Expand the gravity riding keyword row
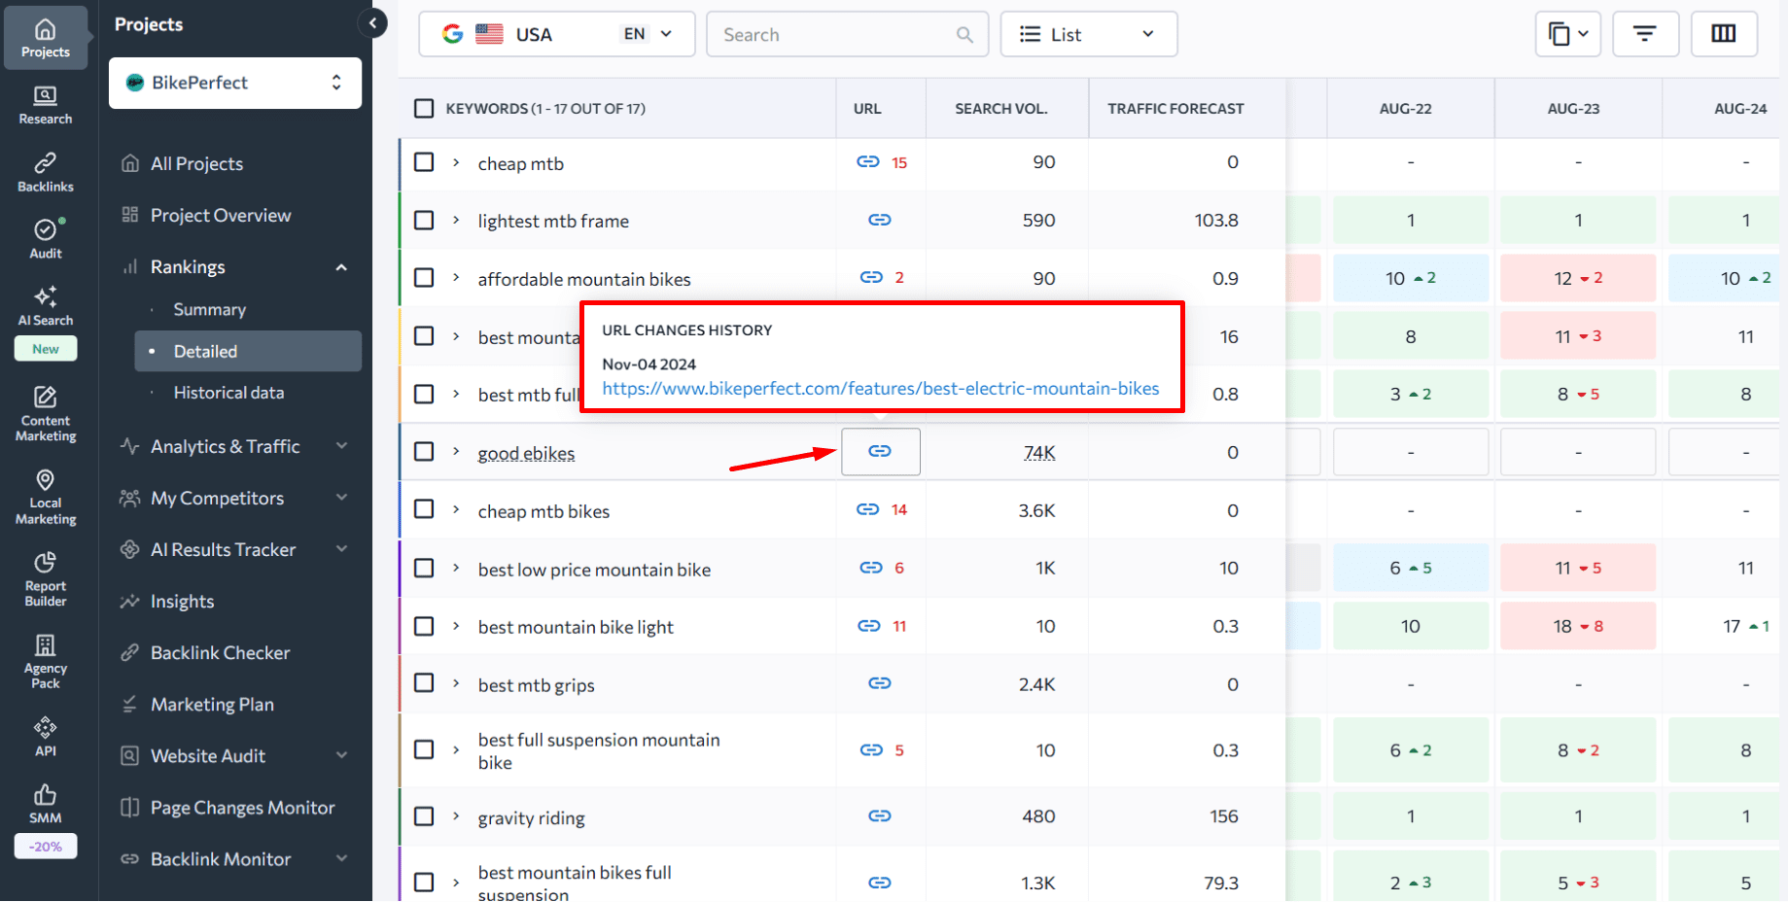Screen dimensions: 1788x902 click(456, 817)
